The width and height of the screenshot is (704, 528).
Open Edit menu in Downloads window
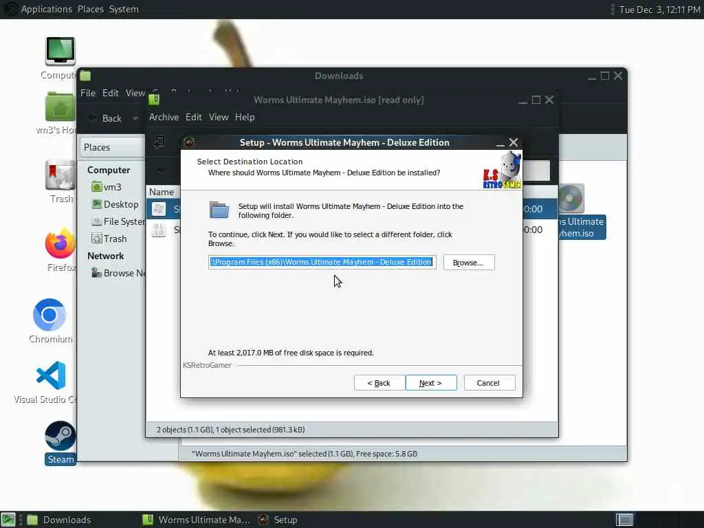pos(111,93)
